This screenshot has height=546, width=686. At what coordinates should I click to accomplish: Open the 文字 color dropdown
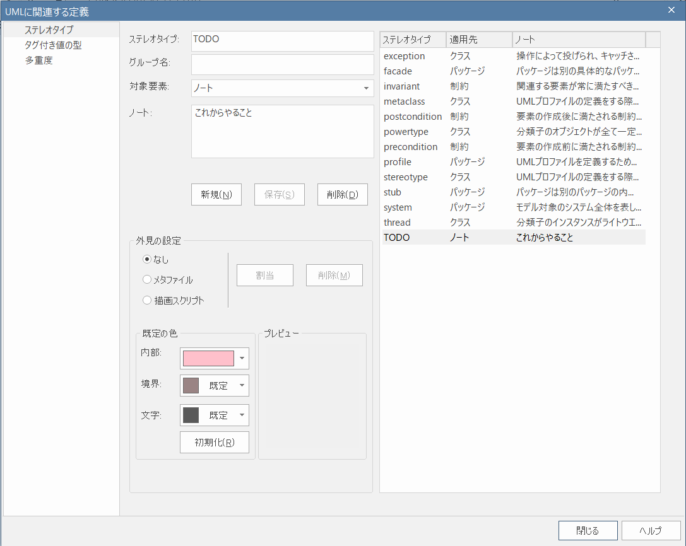242,415
